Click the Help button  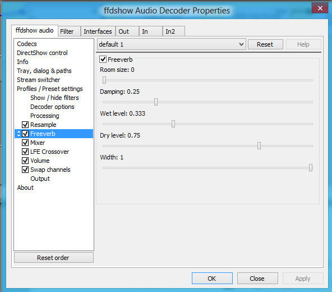(x=303, y=44)
